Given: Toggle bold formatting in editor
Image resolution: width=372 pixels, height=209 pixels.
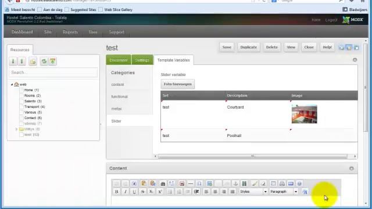Looking at the screenshot, I should [116, 192].
